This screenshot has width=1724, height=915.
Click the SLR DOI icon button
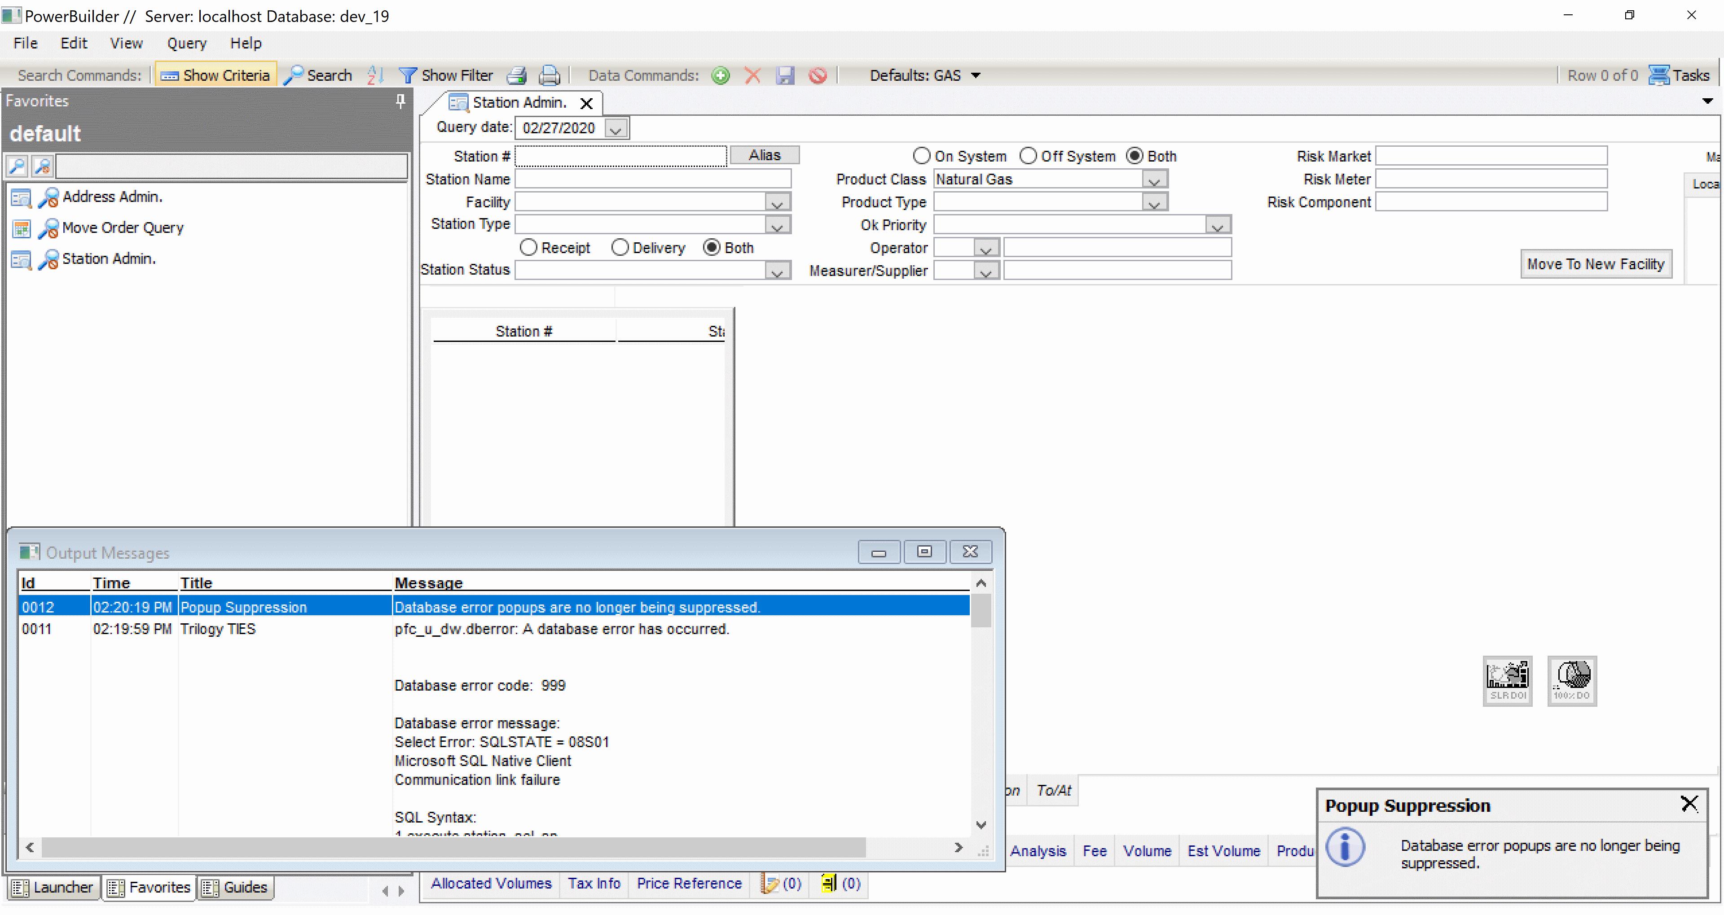point(1507,680)
